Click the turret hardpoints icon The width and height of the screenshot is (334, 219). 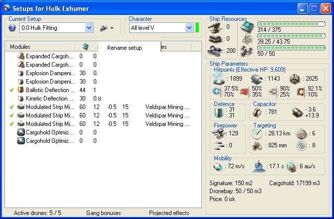click(x=215, y=27)
